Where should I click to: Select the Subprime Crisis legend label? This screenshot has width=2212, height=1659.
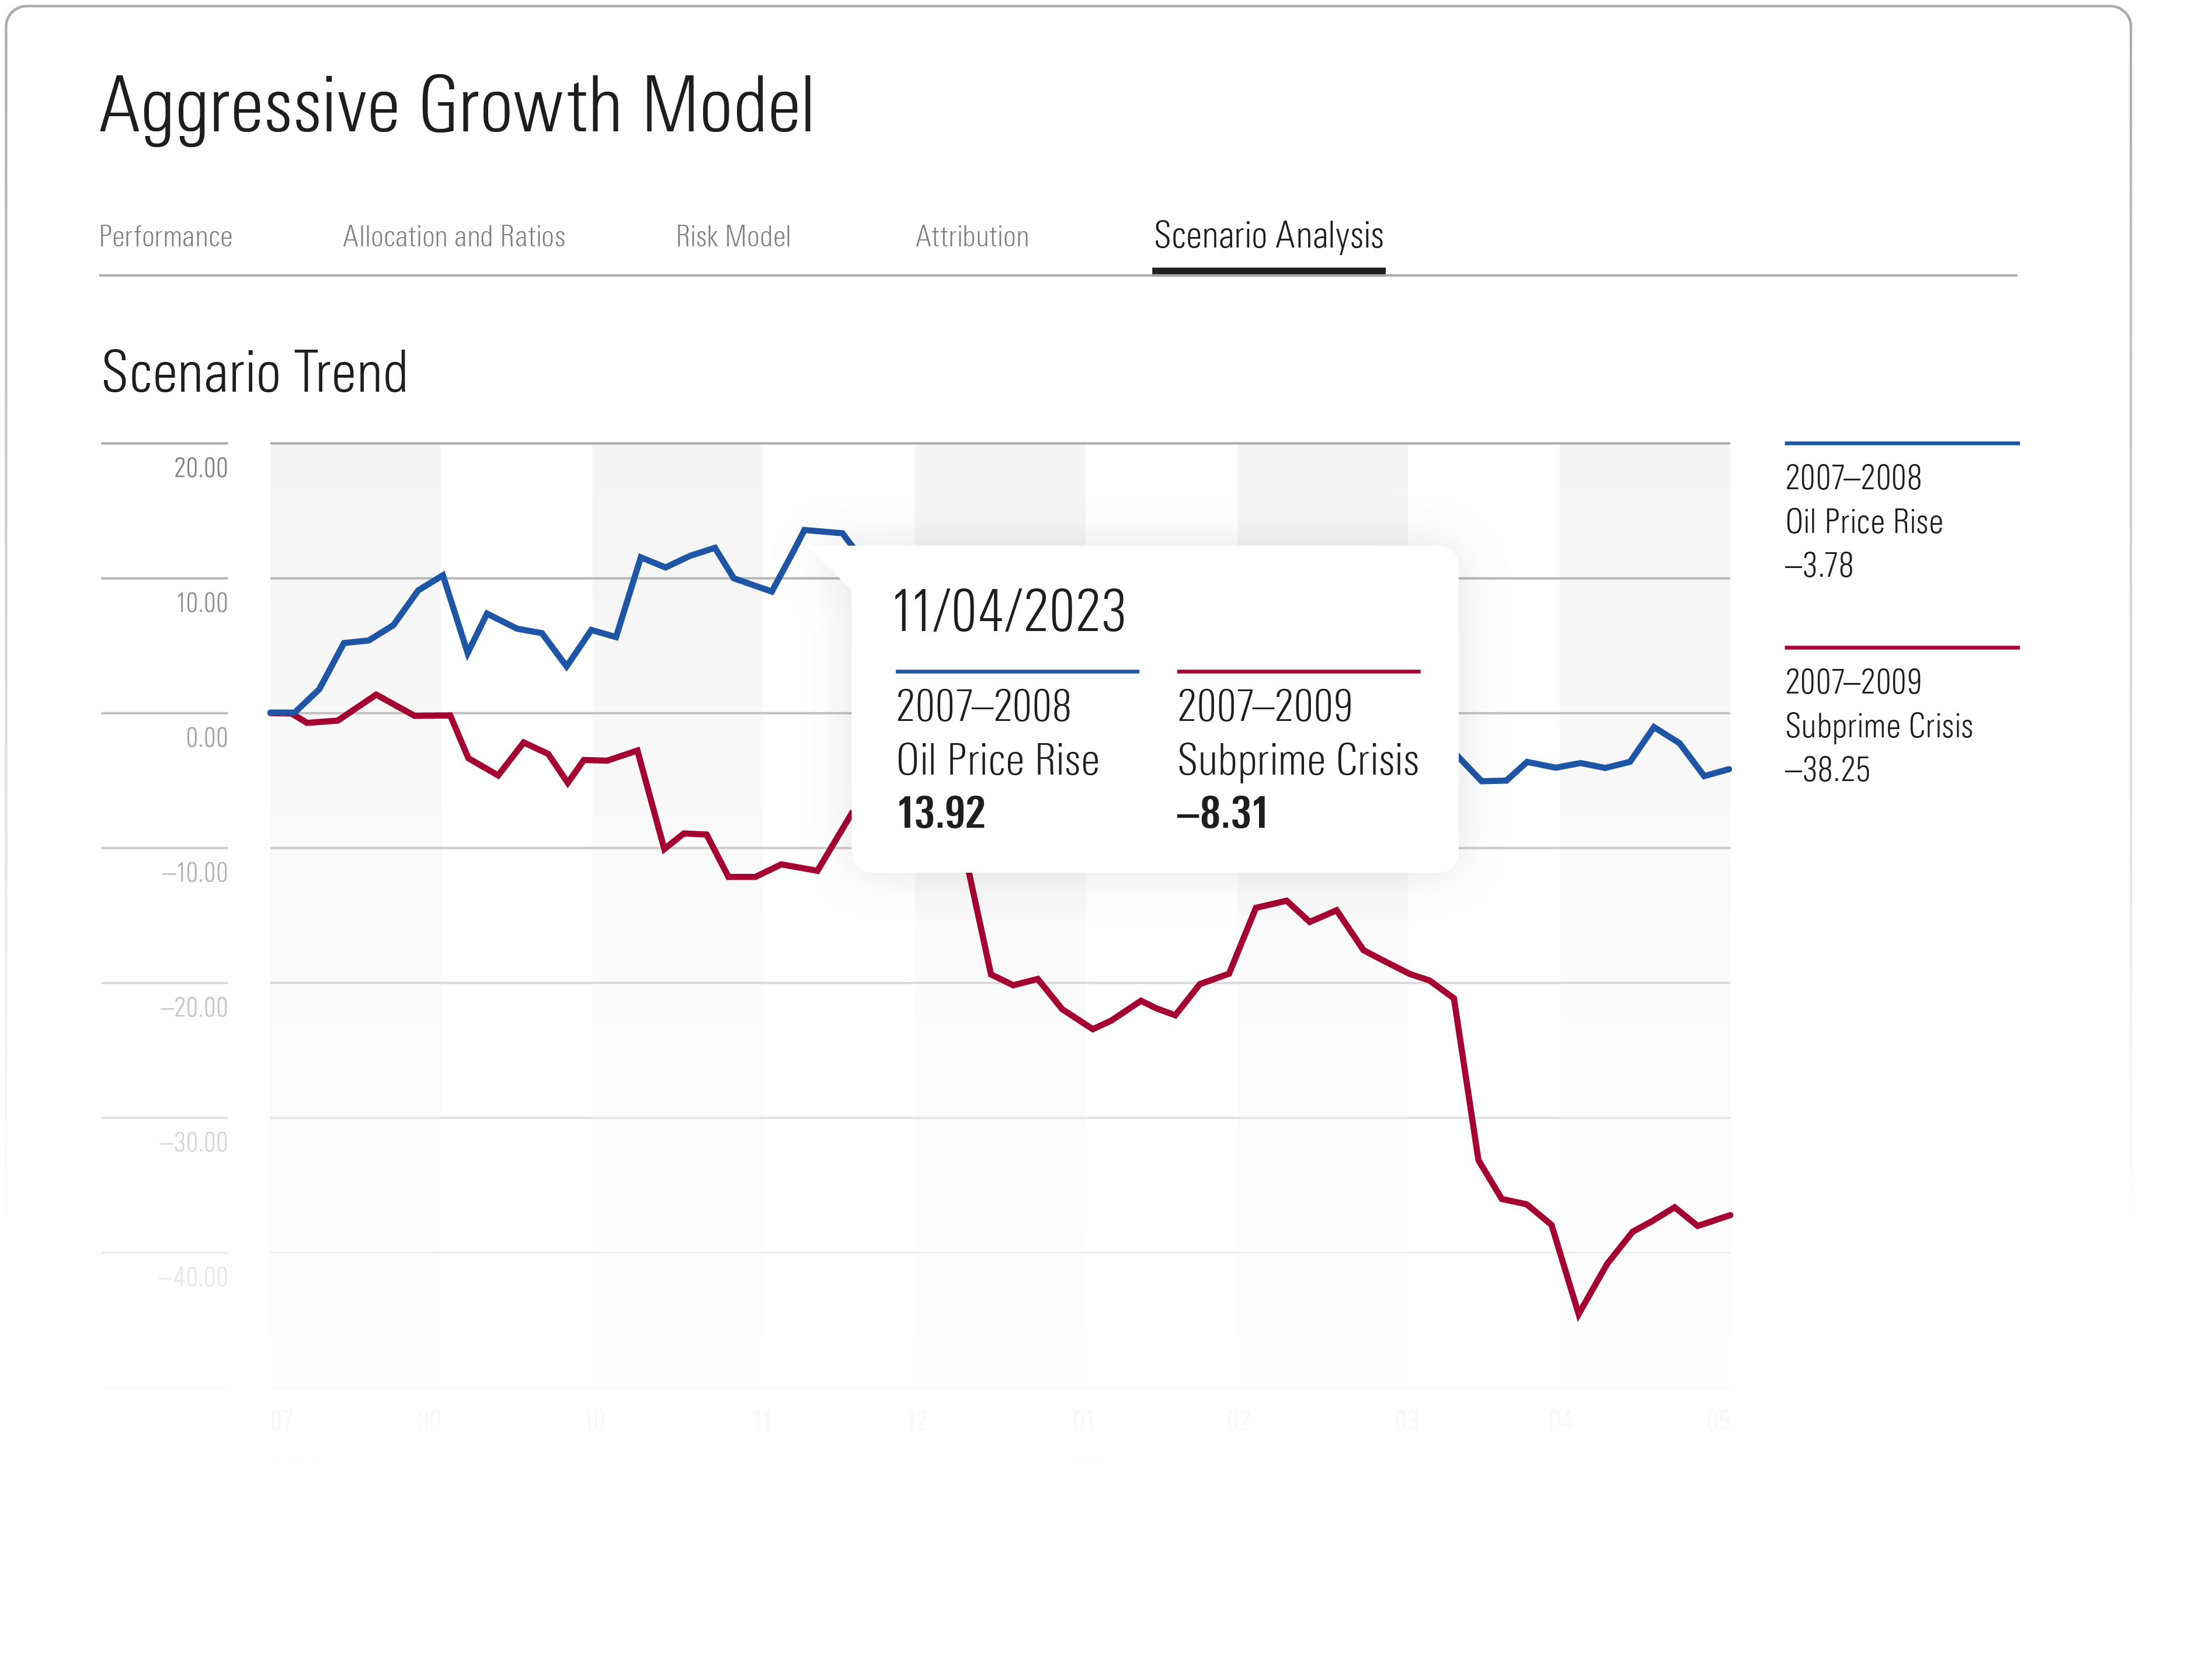(1878, 726)
